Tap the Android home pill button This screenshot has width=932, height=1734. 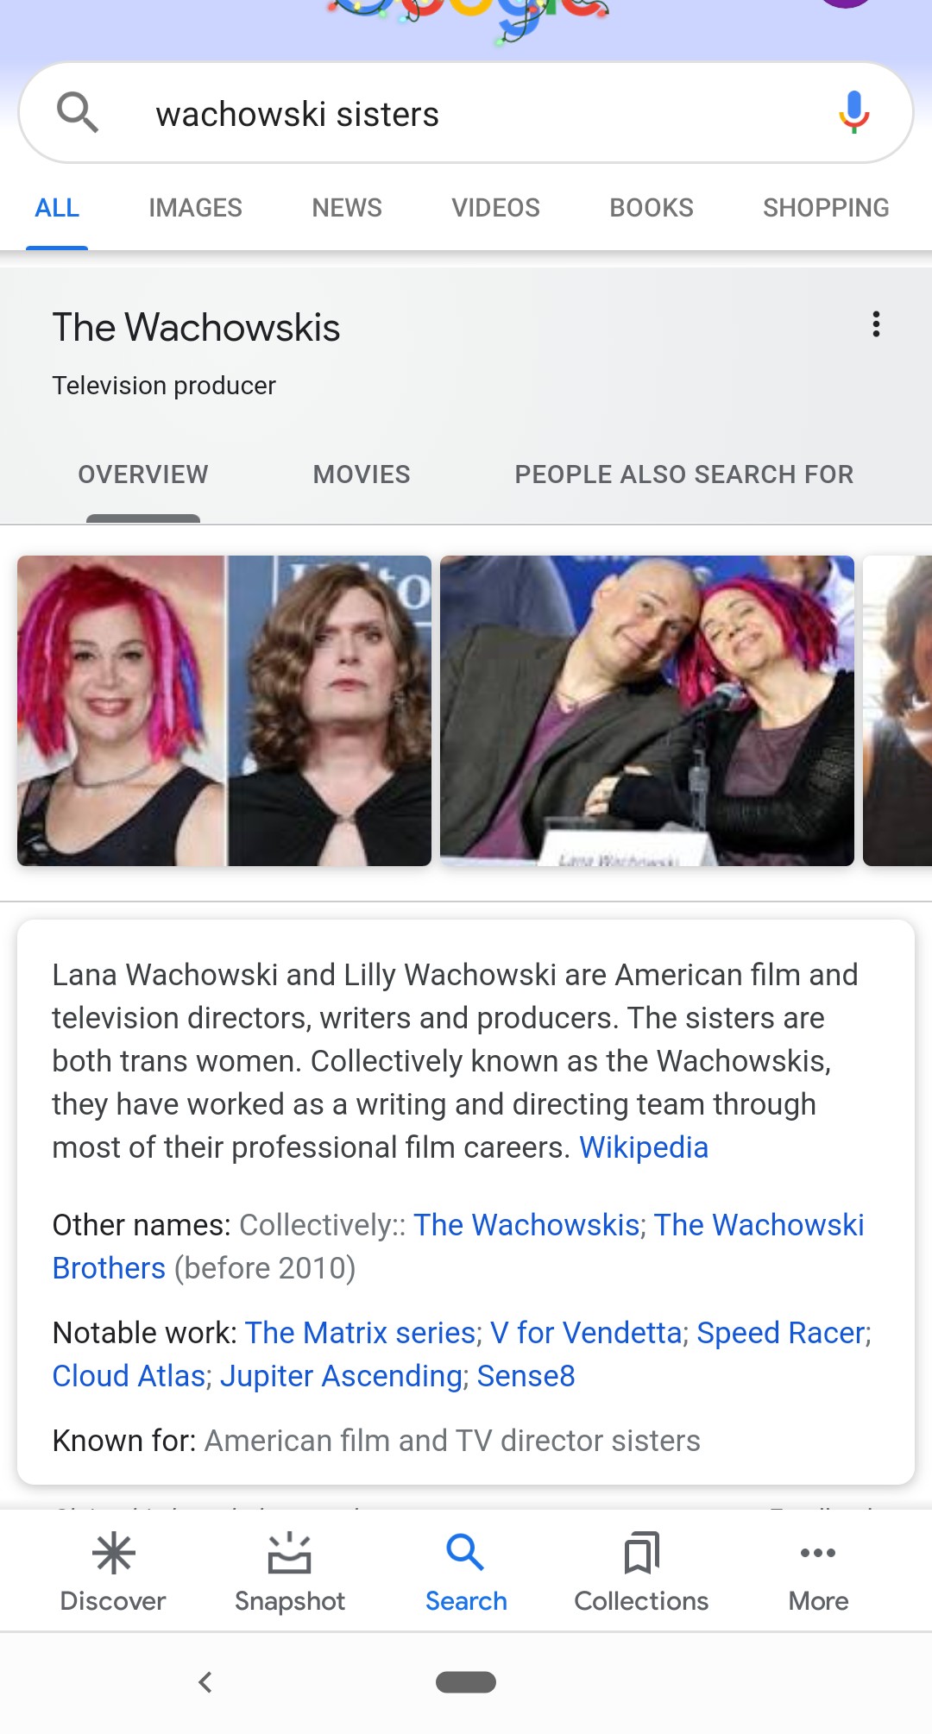point(466,1682)
